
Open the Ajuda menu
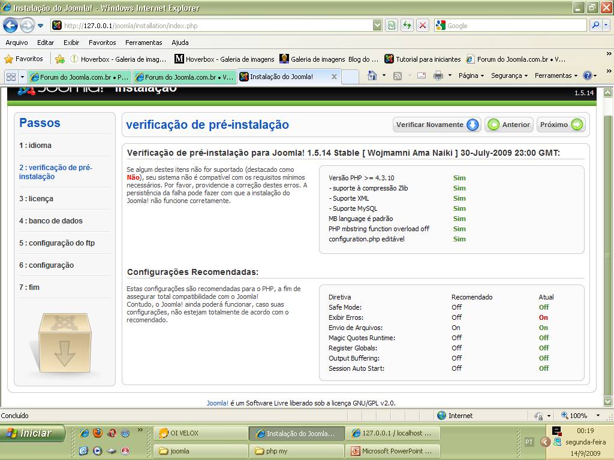(180, 43)
